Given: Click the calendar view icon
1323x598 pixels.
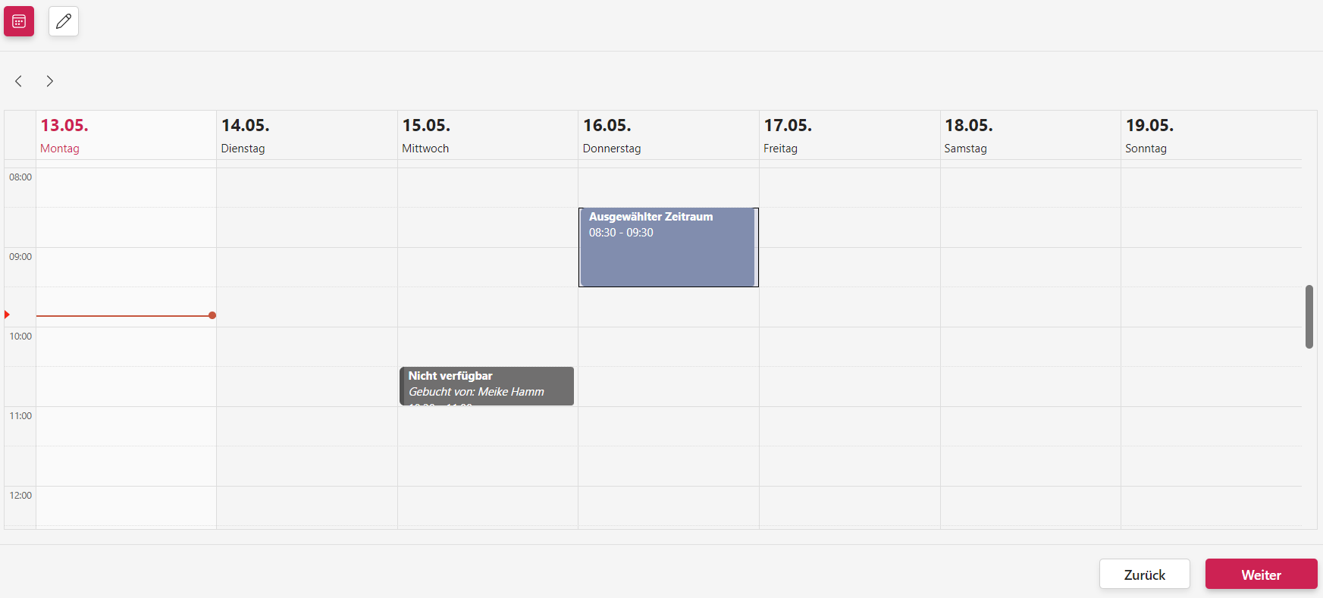Looking at the screenshot, I should pyautogui.click(x=19, y=21).
